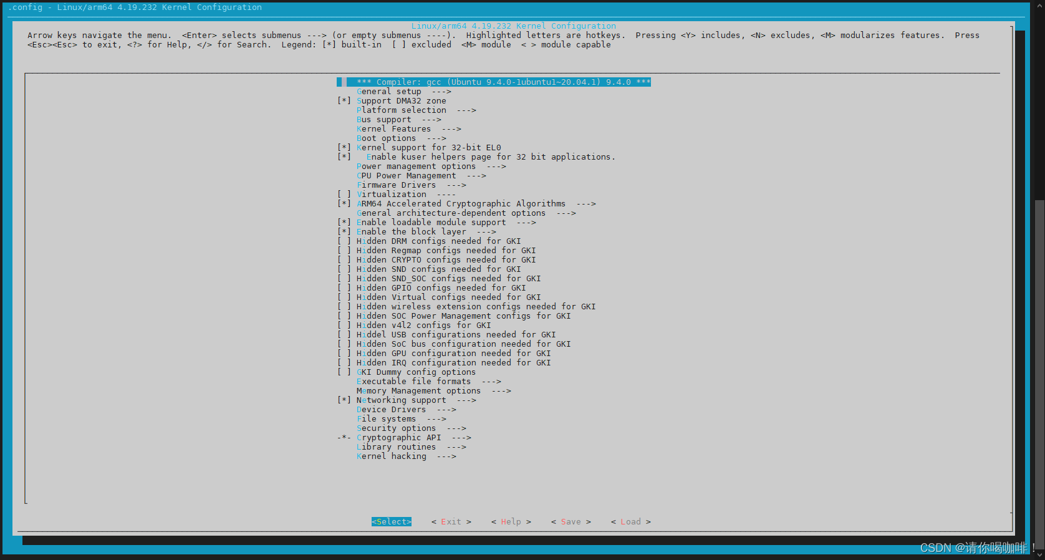Toggle Enable the block layer checkbox
Image resolution: width=1045 pixels, height=560 pixels.
click(344, 232)
